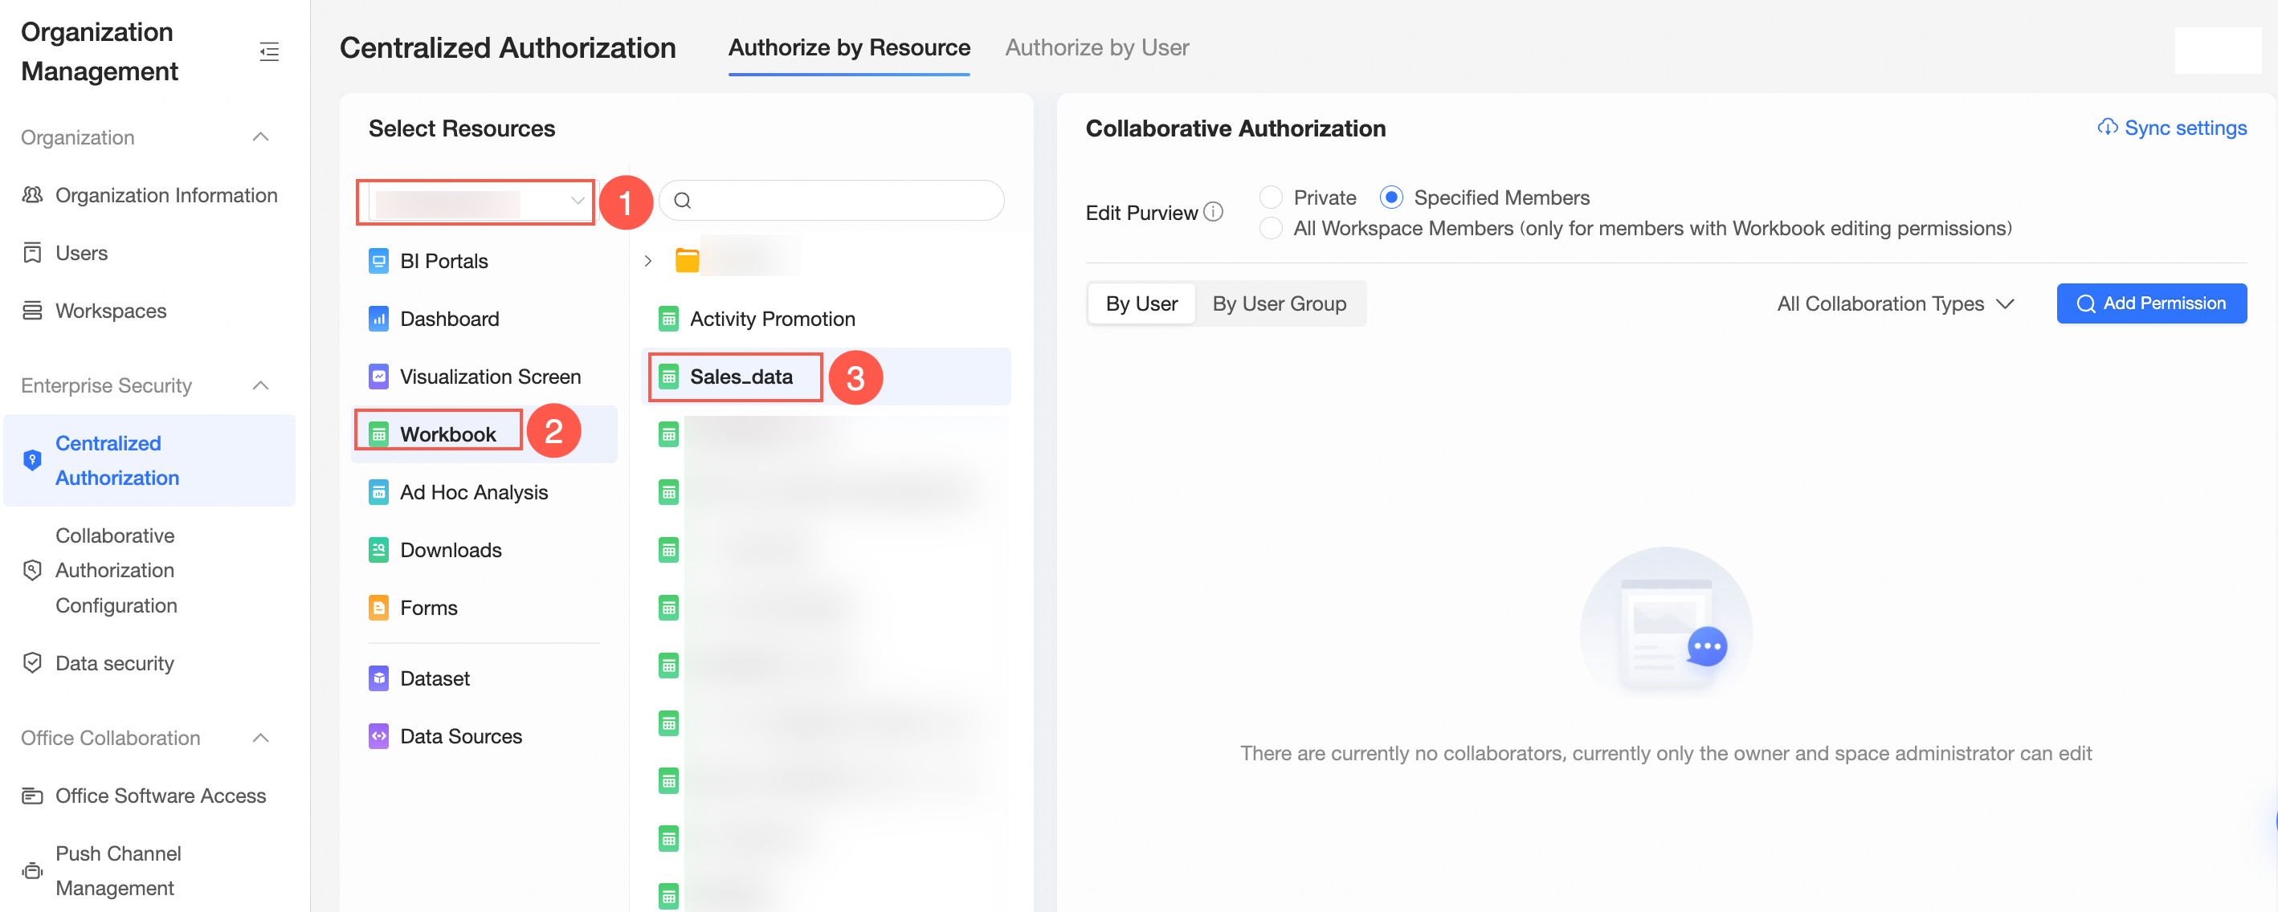The width and height of the screenshot is (2278, 912).
Task: Click the search magnifier icon in resource search
Action: tap(683, 201)
